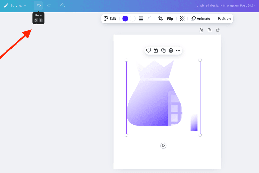
Task: Add a new page with the plus icon
Action: (x=218, y=30)
